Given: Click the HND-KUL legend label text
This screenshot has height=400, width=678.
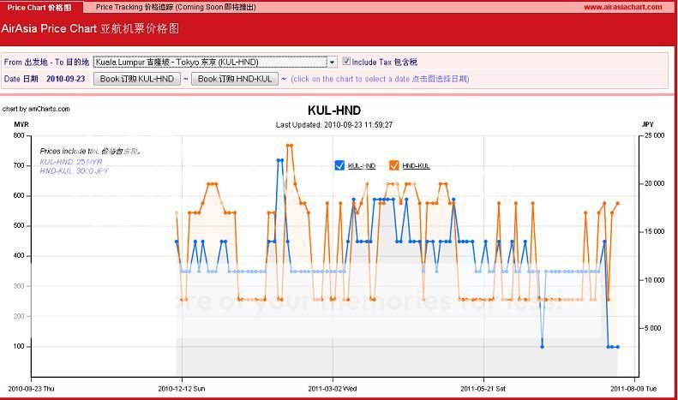Looking at the screenshot, I should (415, 165).
